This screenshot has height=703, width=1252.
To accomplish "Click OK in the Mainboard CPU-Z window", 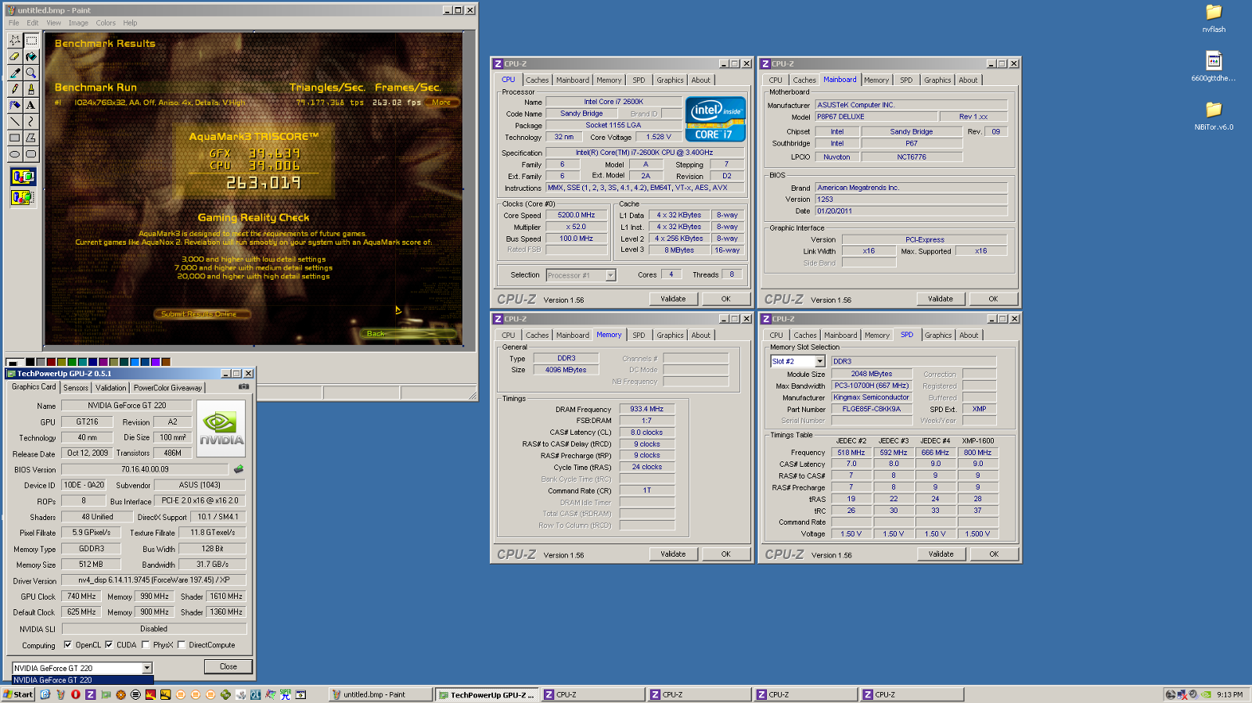I will tap(993, 299).
